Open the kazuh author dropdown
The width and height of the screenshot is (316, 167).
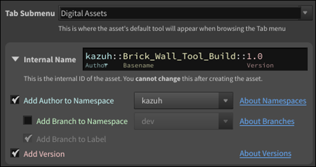[225, 101]
